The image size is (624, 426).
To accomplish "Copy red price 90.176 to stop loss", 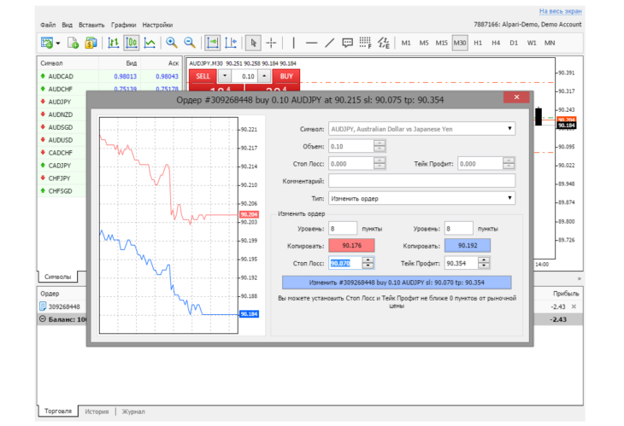I will [351, 246].
